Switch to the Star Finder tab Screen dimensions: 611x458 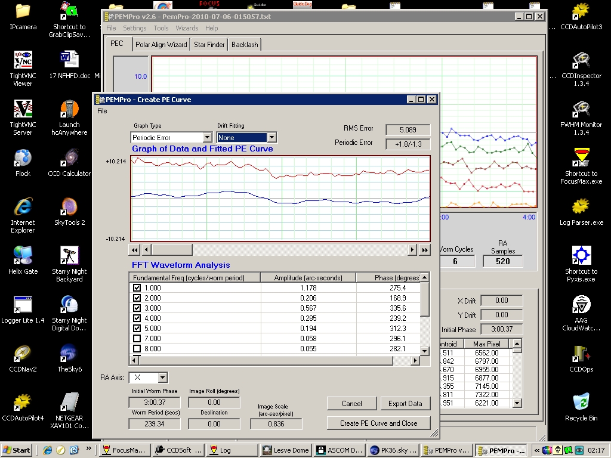pyautogui.click(x=209, y=44)
